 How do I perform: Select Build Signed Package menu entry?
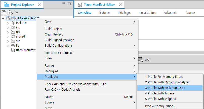(59, 40)
